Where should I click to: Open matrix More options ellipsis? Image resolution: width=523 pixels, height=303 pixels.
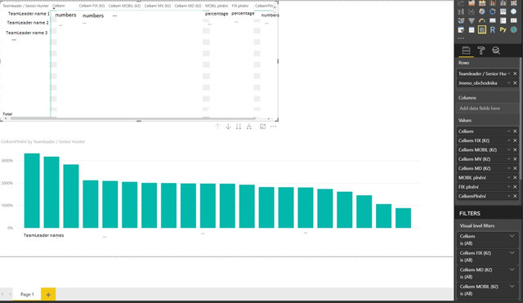click(x=273, y=127)
